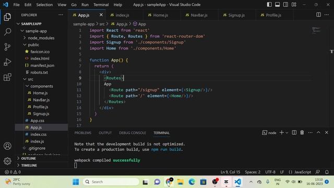Maximize the panel with the chevron up
The width and height of the screenshot is (334, 188).
click(x=318, y=133)
